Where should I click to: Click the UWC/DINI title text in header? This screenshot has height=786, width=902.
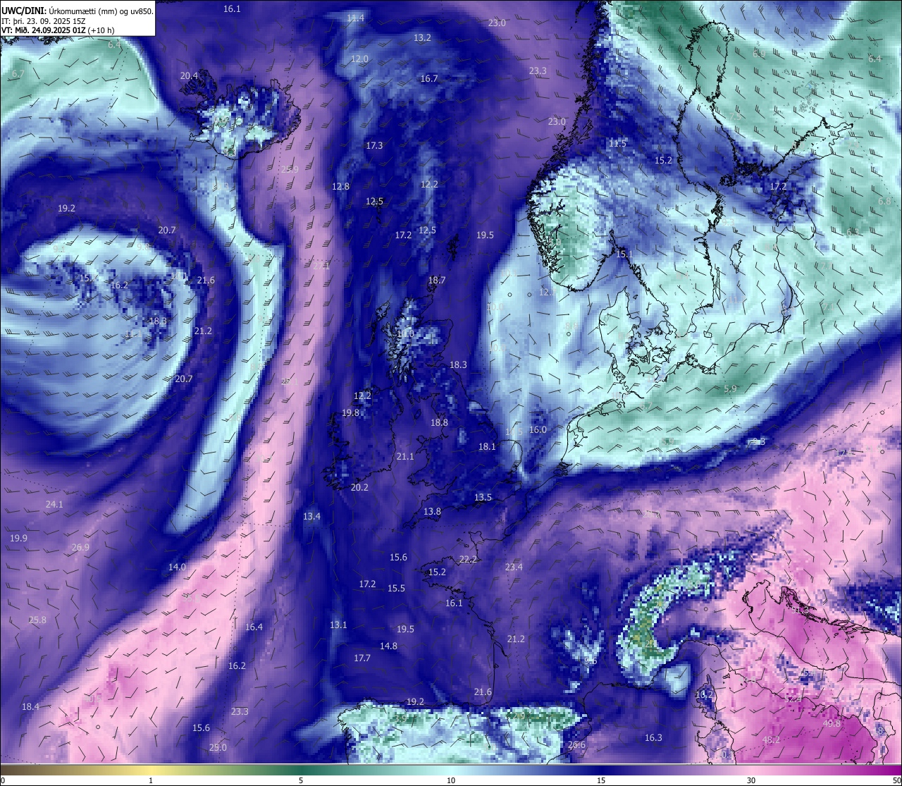pyautogui.click(x=23, y=11)
